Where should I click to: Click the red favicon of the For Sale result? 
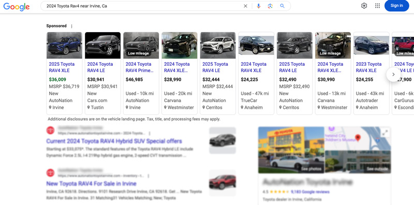click(x=50, y=173)
